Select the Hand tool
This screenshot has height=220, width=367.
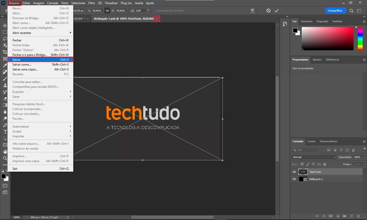5,152
